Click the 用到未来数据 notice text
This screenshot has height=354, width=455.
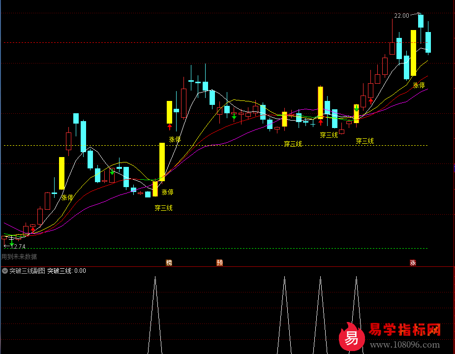[19, 257]
